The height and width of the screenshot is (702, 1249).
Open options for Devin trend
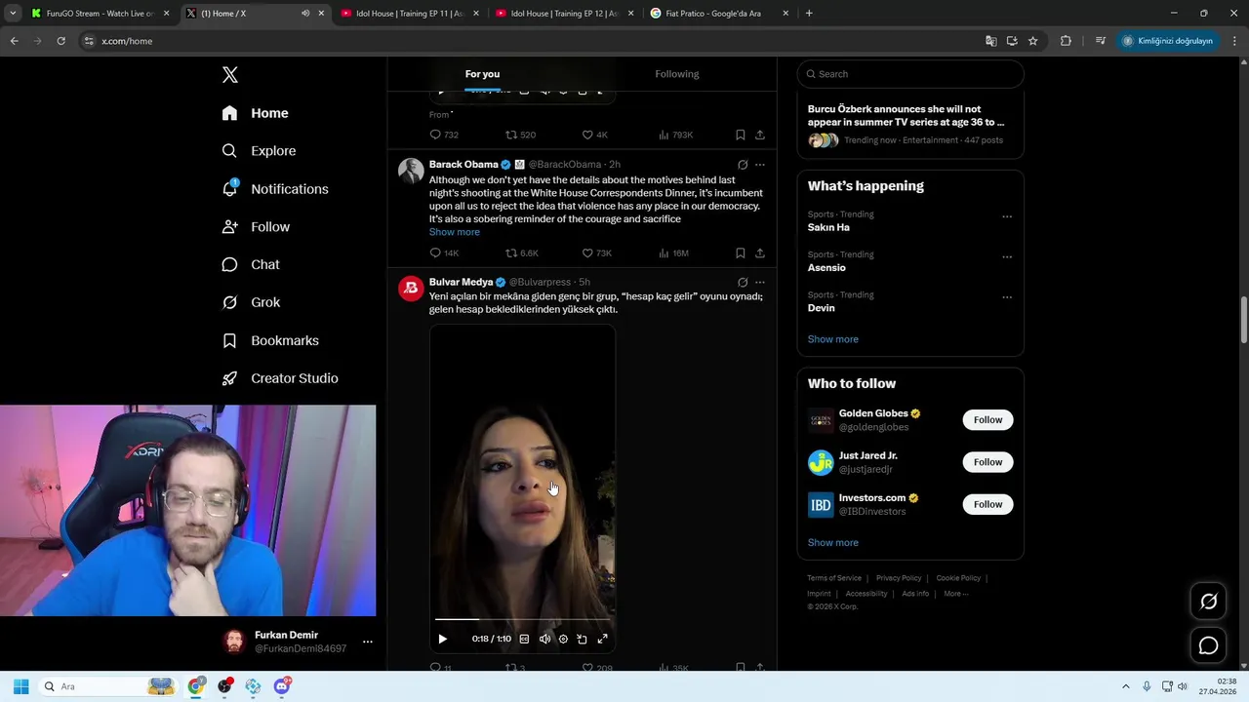1007,296
